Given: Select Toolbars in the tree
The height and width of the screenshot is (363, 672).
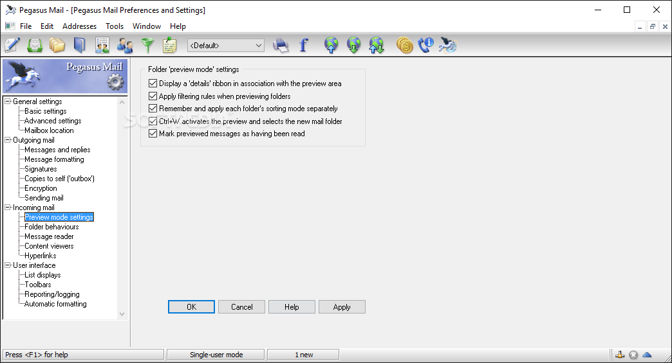Looking at the screenshot, I should pyautogui.click(x=38, y=285).
